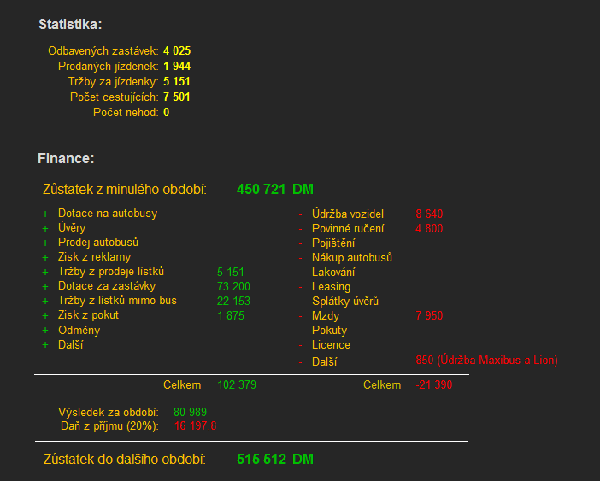The height and width of the screenshot is (481, 600).
Task: Select the Dotace na autobusy income row
Action: [x=108, y=214]
